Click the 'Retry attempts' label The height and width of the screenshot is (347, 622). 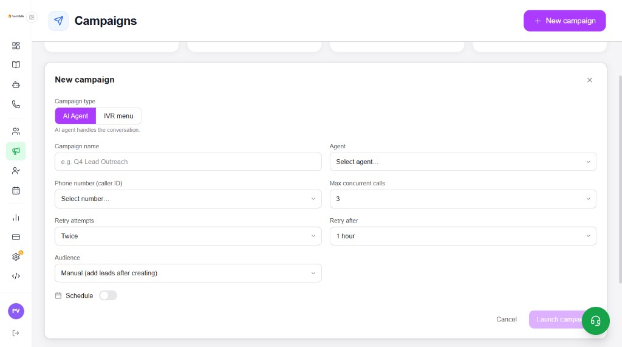[x=74, y=221]
